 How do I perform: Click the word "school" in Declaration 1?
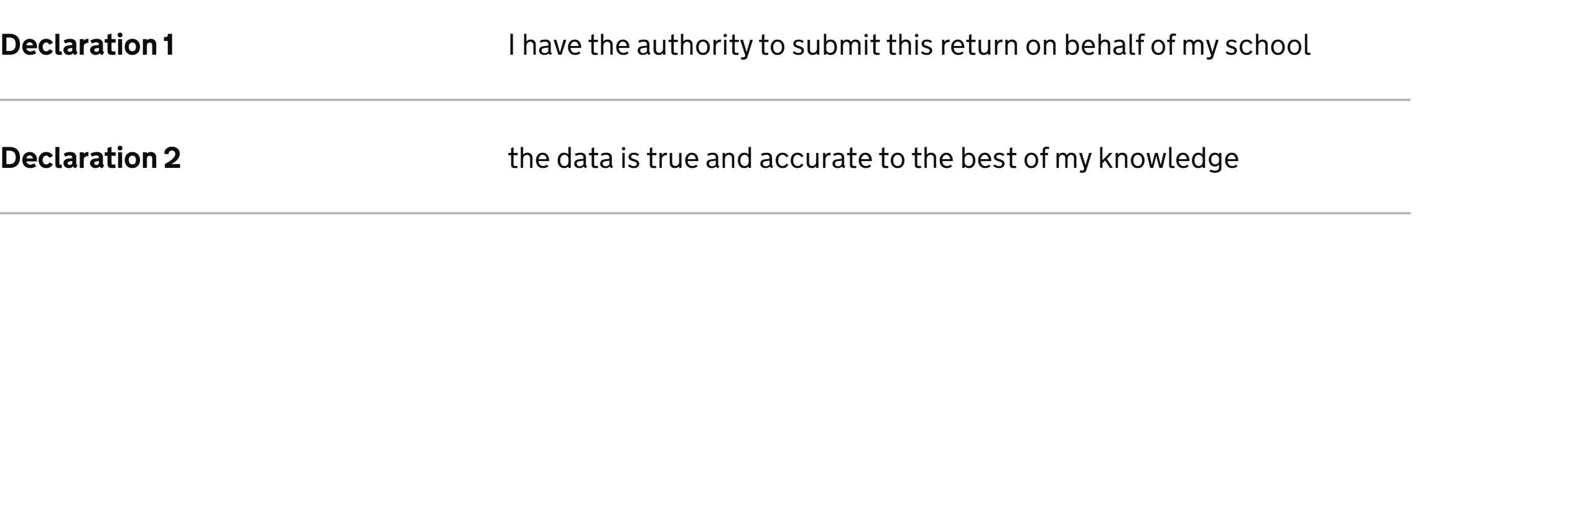1267,45
